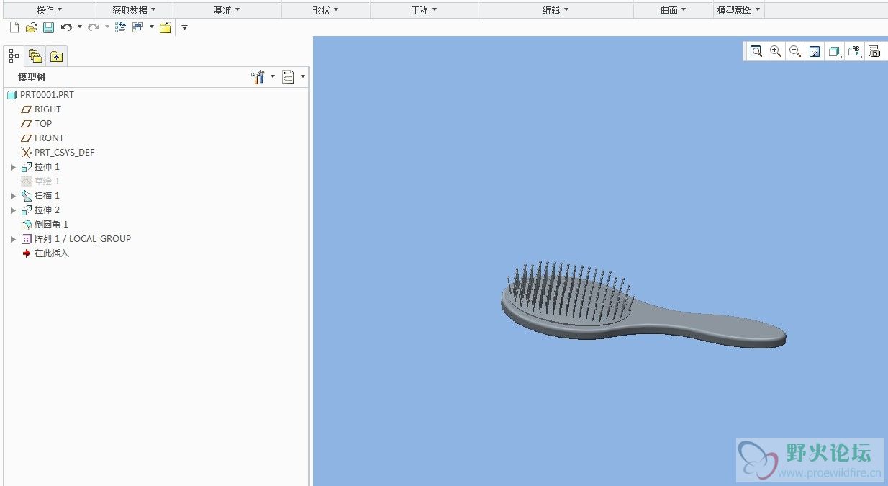Open the 操作 ribbon group menu
Image resolution: width=888 pixels, height=486 pixels.
(x=49, y=10)
